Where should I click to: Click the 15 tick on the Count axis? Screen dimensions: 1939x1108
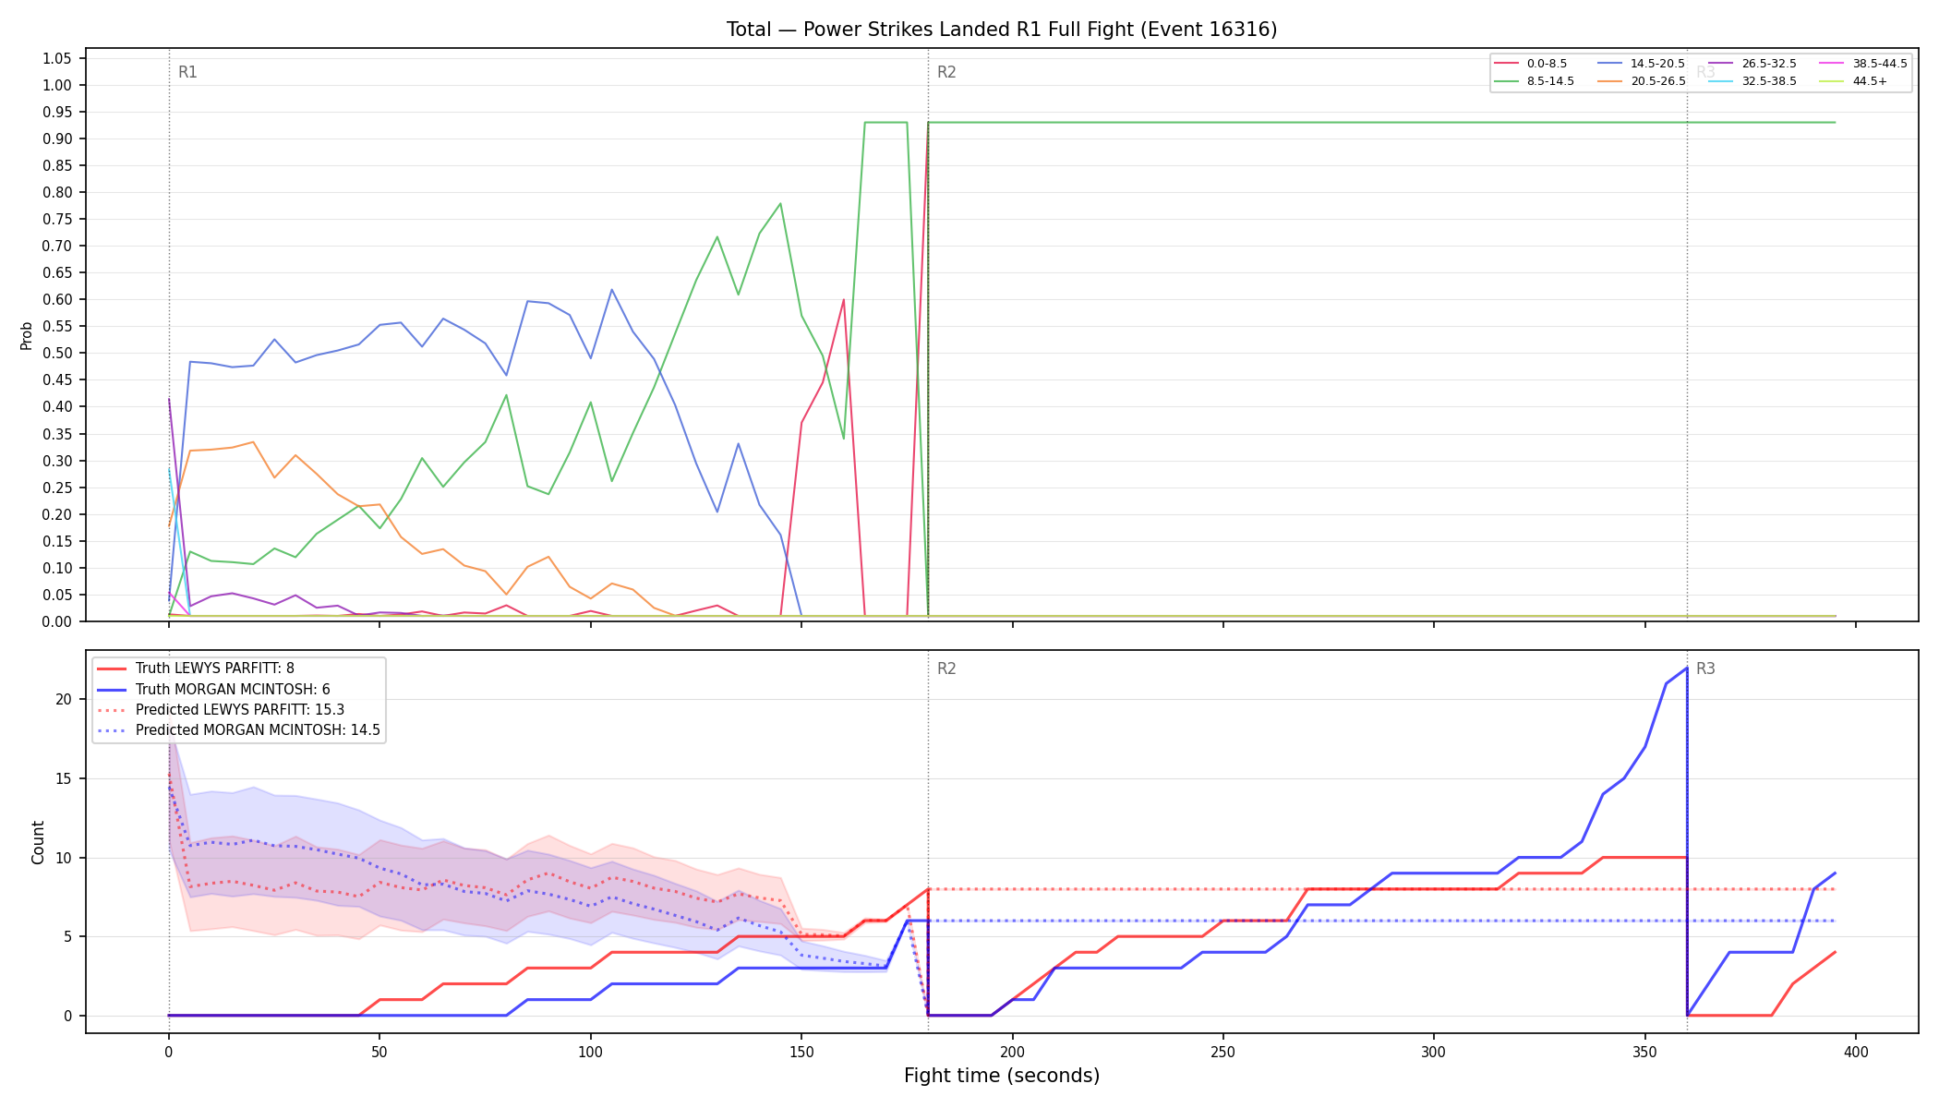tap(63, 778)
